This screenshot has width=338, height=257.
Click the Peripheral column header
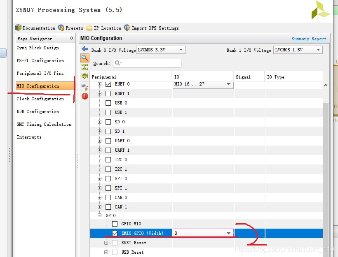pos(131,77)
